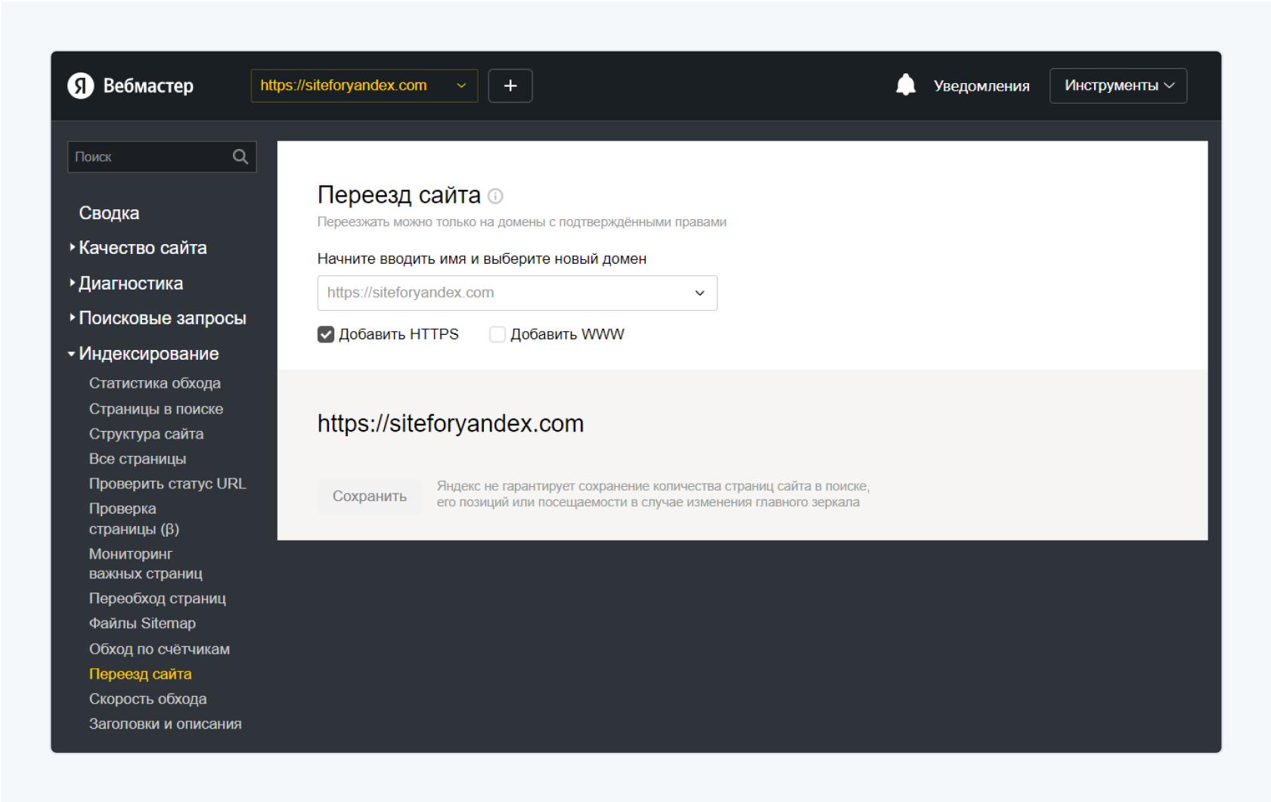
Task: Open the site selector dropdown in header
Action: tap(364, 85)
